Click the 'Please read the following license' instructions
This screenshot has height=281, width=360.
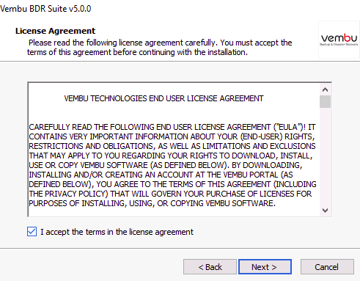pyautogui.click(x=160, y=47)
